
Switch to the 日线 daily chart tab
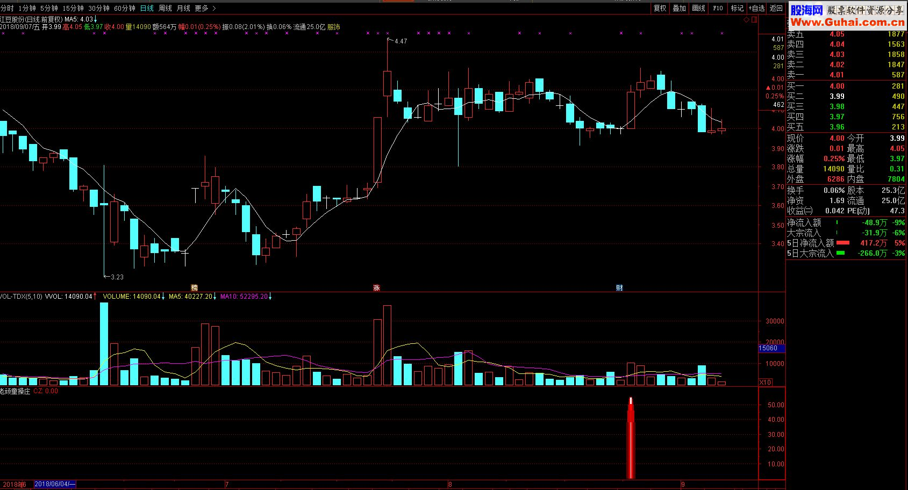click(147, 8)
